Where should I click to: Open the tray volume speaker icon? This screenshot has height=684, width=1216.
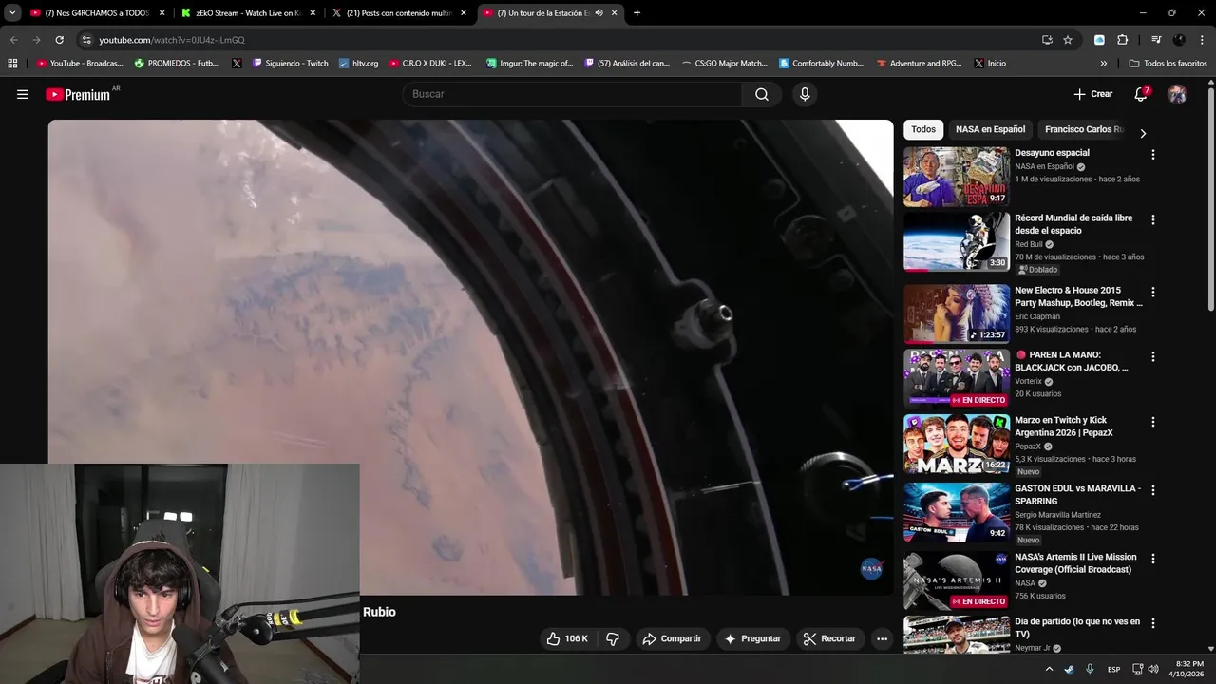click(x=1153, y=669)
